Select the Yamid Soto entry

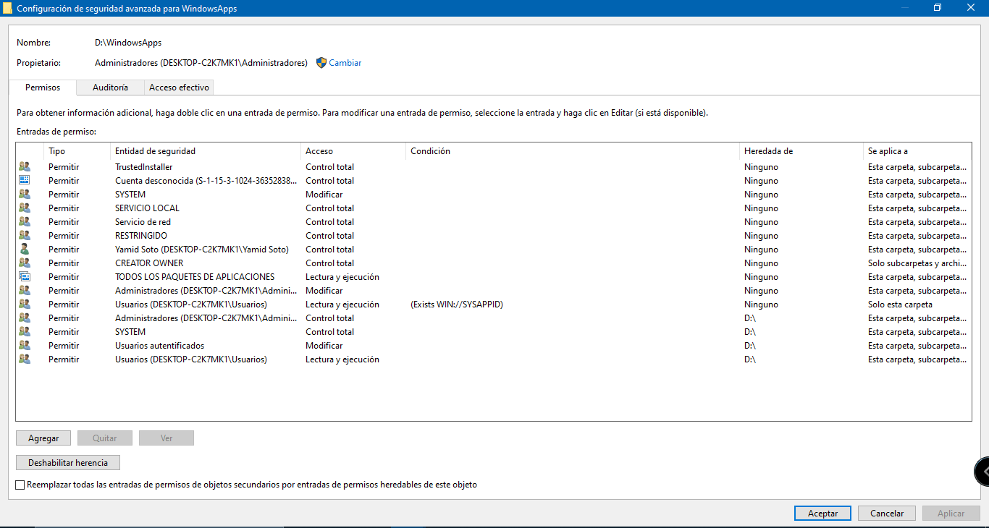coord(493,250)
